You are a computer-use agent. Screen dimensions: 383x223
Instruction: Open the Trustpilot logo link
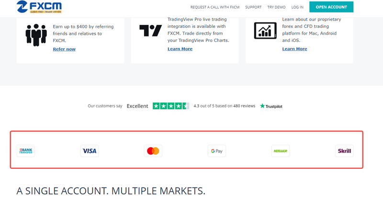tap(271, 106)
